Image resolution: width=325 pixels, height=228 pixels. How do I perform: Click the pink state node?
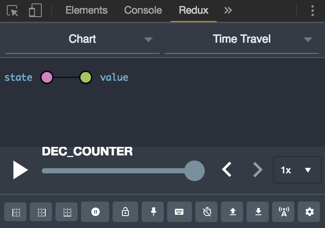(47, 77)
